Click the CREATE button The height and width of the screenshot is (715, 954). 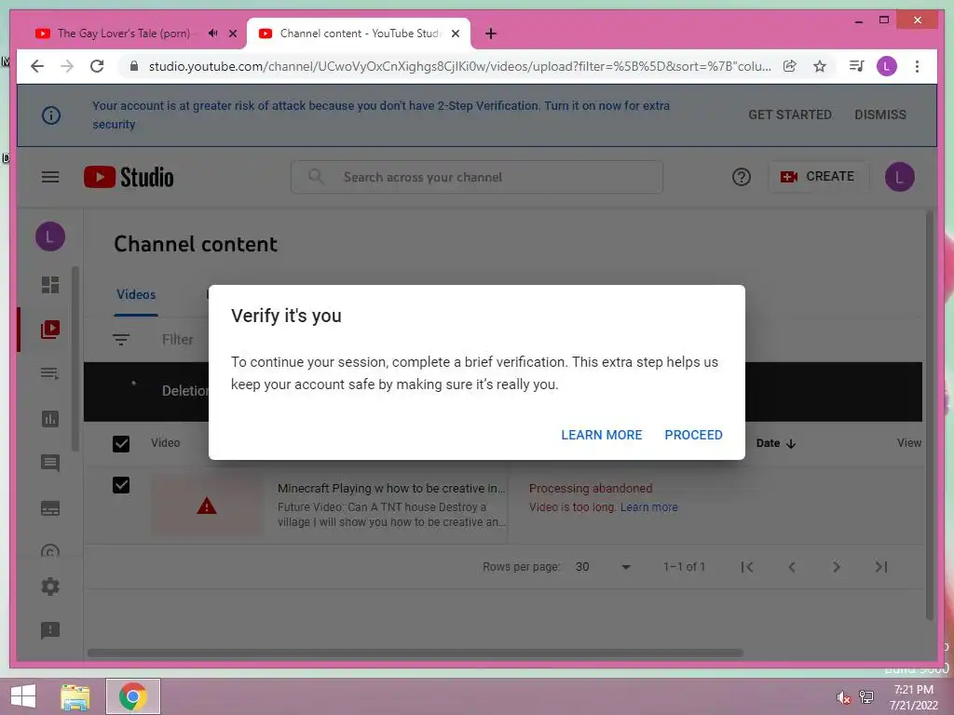[818, 176]
